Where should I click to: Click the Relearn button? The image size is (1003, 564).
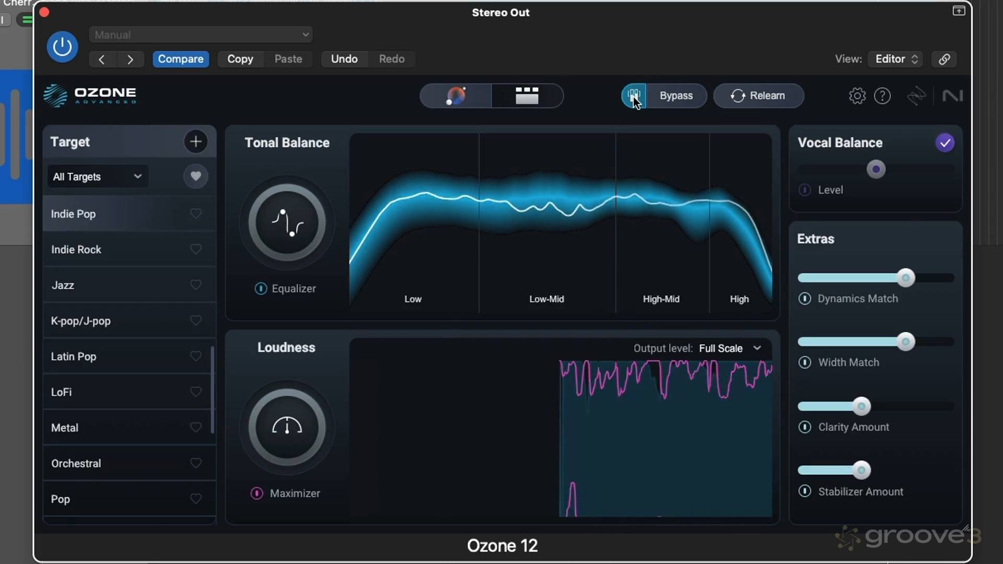pos(758,96)
